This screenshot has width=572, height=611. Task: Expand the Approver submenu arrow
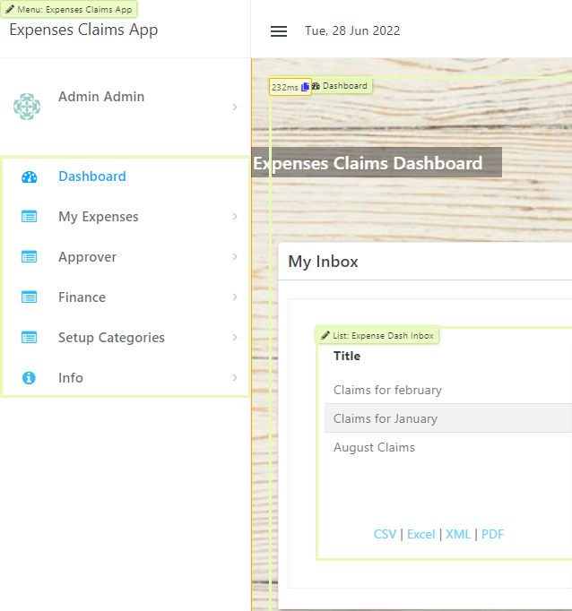pos(235,257)
